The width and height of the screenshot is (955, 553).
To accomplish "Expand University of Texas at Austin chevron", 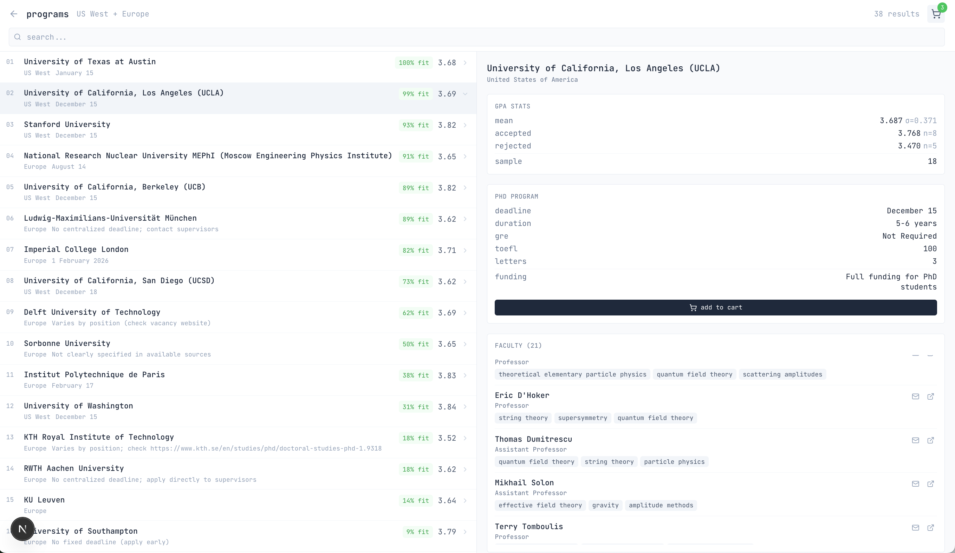I will [465, 63].
